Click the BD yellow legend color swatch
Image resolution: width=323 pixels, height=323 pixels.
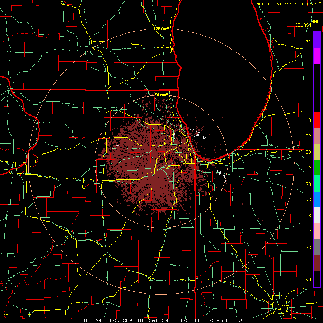[317, 152]
